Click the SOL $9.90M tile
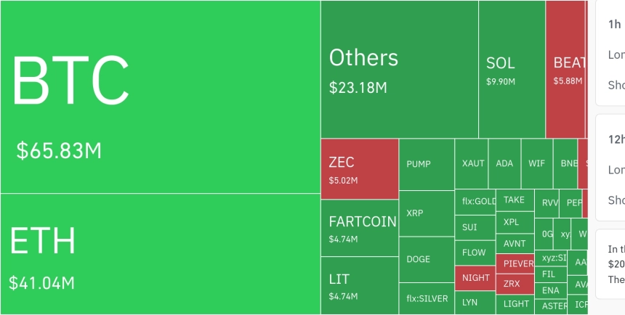 point(512,69)
